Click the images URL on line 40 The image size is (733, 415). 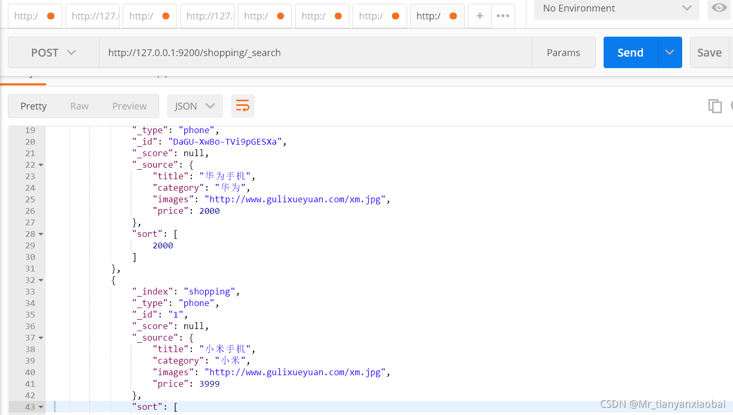click(x=295, y=372)
